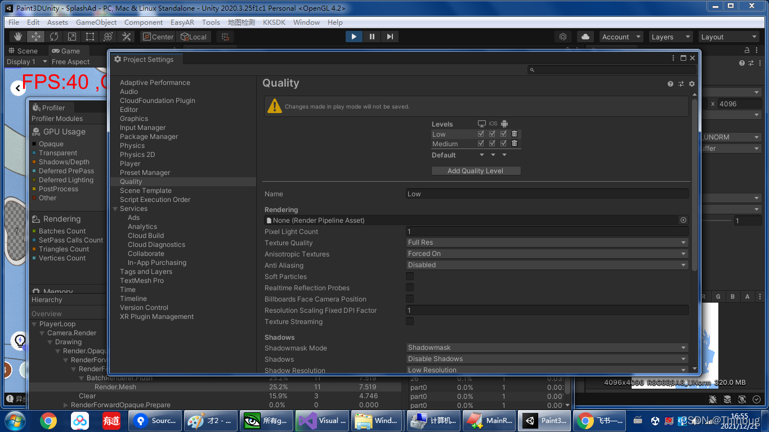769x432 pixels.
Task: Enable Texture Streaming checkbox
Action: (x=410, y=321)
